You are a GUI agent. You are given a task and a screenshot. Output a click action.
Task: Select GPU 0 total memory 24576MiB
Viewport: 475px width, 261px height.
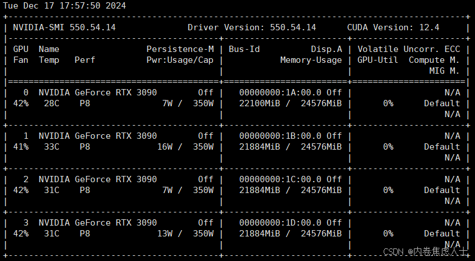[x=321, y=103]
